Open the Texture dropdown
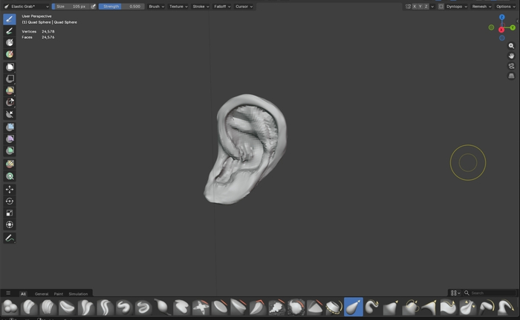This screenshot has height=320, width=520. 178,6
